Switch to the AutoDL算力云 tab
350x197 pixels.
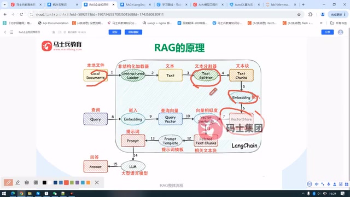pos(244,4)
